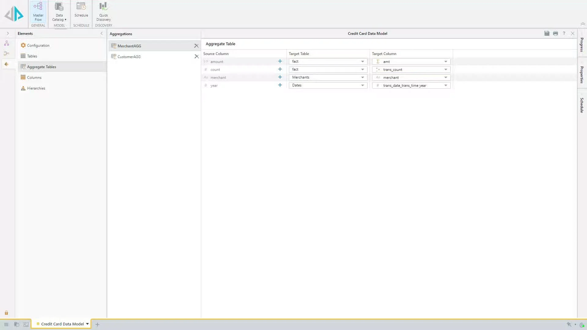Open target table dropdown for merchant row
Image resolution: width=587 pixels, height=330 pixels.
coord(362,77)
